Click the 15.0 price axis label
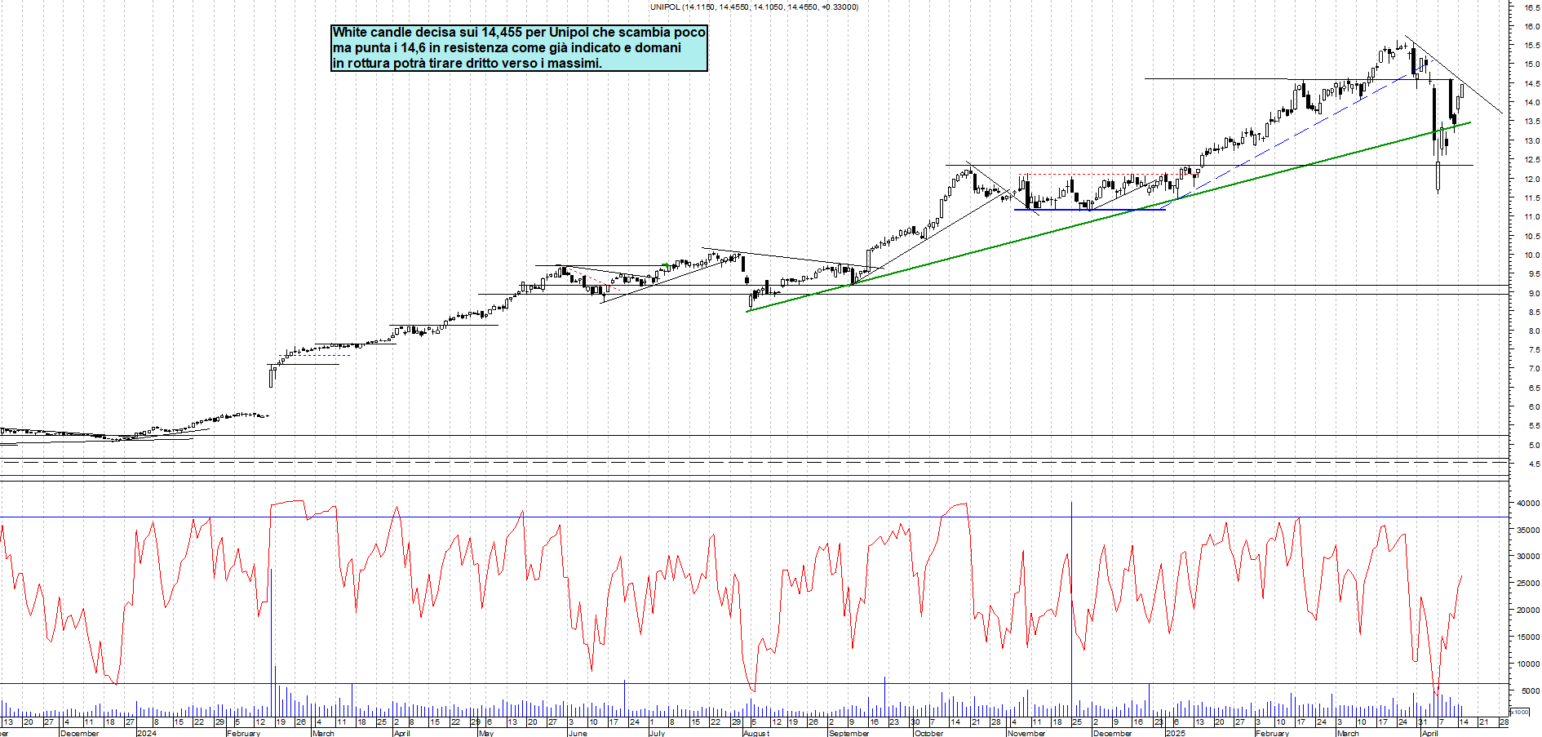 tap(1531, 64)
